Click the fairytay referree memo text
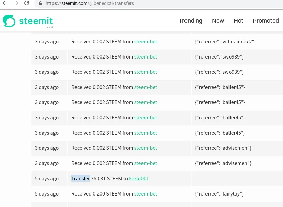Viewport: 283px width, 207px height. (x=219, y=194)
